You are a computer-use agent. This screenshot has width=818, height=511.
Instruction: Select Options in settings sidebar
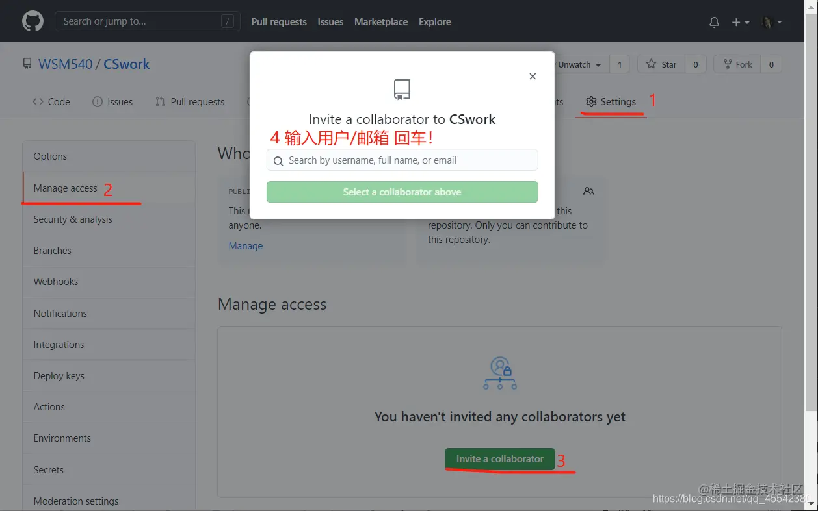click(x=109, y=156)
